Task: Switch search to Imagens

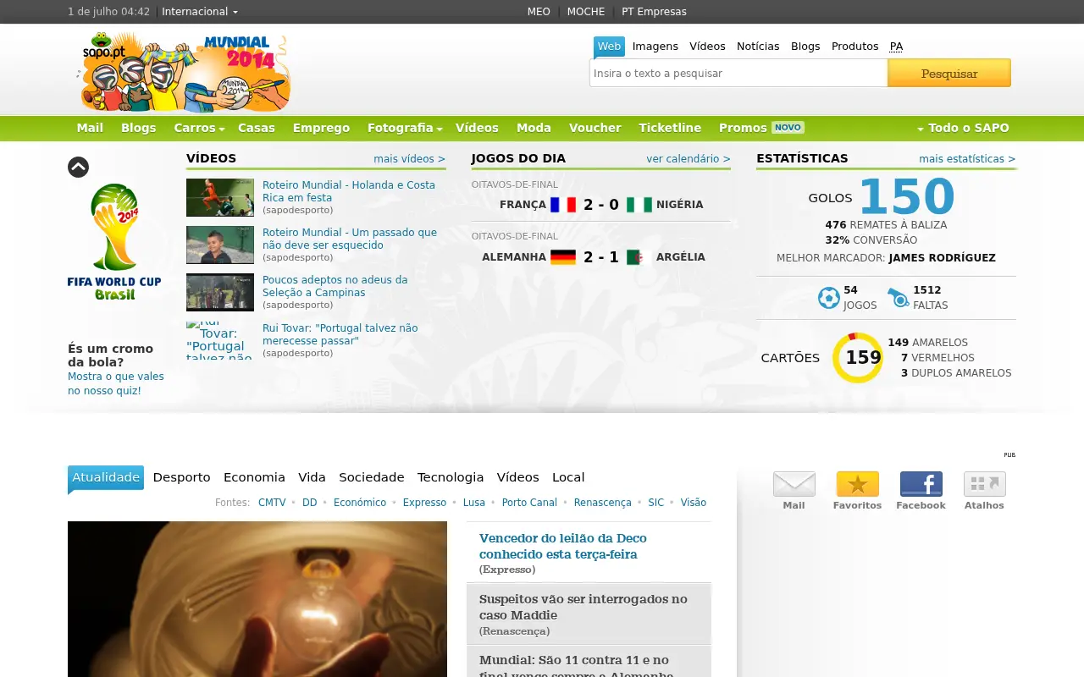Action: [x=655, y=47]
